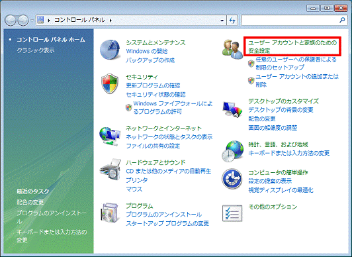Click 視覚ディスプレイの最適化 link
Viewport: 352px width, 257px height.
tap(281, 190)
